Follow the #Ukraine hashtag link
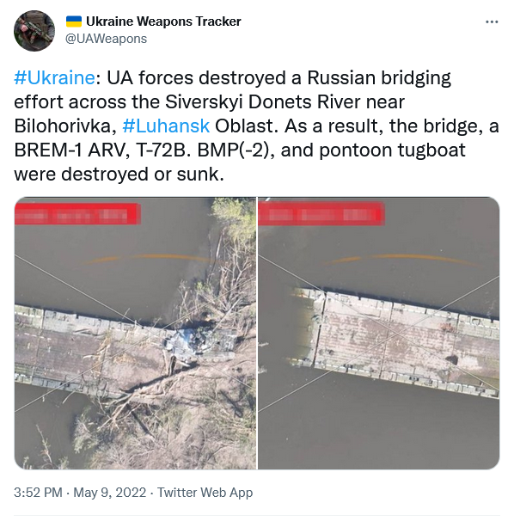This screenshot has width=514, height=521. pos(54,78)
